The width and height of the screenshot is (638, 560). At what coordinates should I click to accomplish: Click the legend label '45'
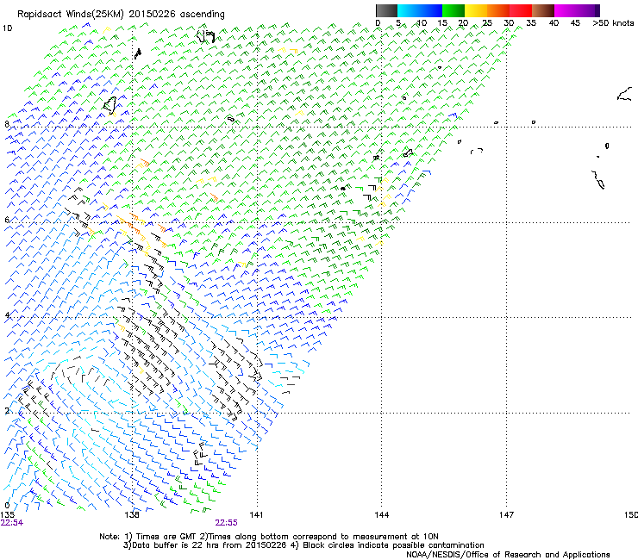pos(575,23)
